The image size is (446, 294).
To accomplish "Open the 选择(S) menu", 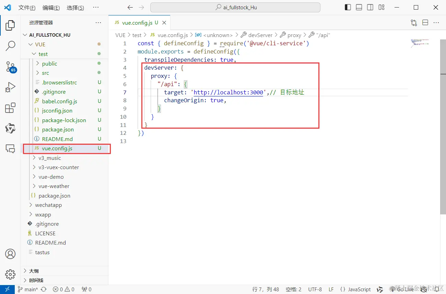I will tap(75, 8).
